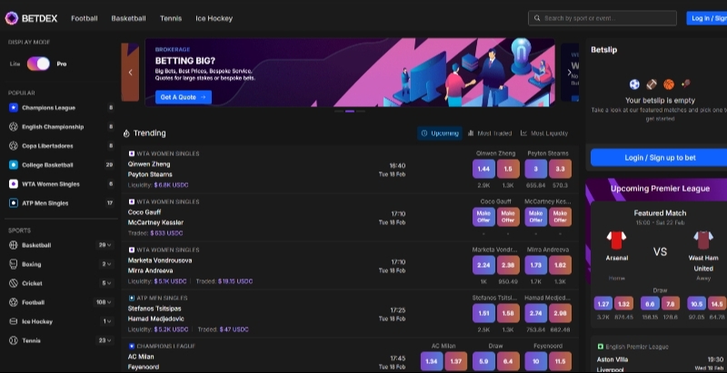
Task: Click the WTA Women Singles sidebar icon
Action: (x=14, y=184)
